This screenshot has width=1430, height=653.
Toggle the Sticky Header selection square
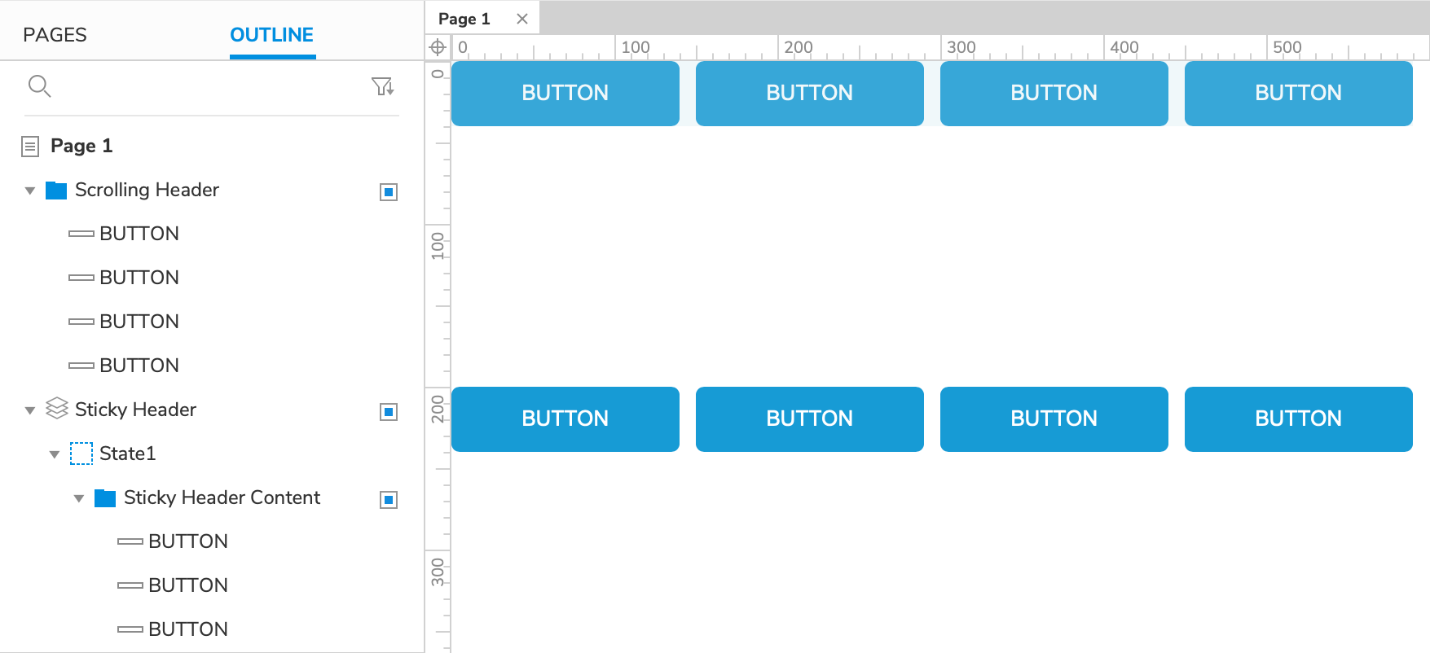tap(389, 412)
